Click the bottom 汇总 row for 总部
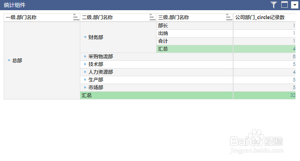Viewport: 300px width, 161px height. tap(157, 95)
